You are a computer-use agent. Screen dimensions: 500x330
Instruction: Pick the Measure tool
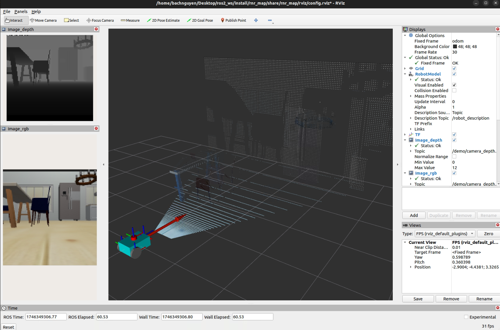(130, 20)
